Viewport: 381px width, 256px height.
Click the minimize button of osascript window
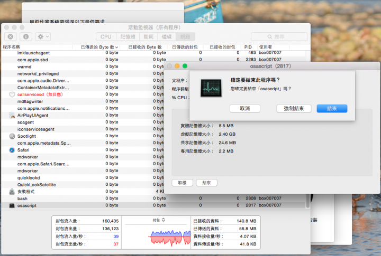(x=177, y=66)
